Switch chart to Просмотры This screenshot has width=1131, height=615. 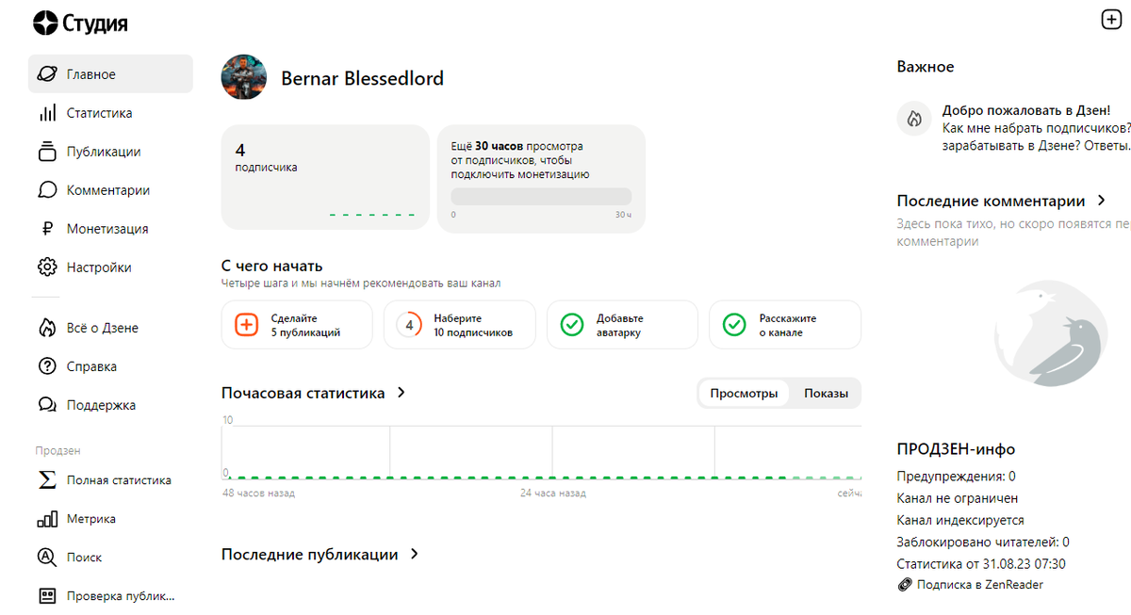[744, 394]
